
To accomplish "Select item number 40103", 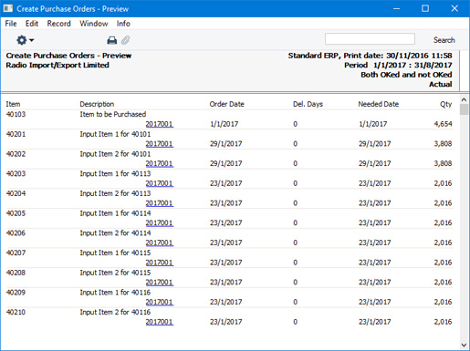I will click(16, 114).
